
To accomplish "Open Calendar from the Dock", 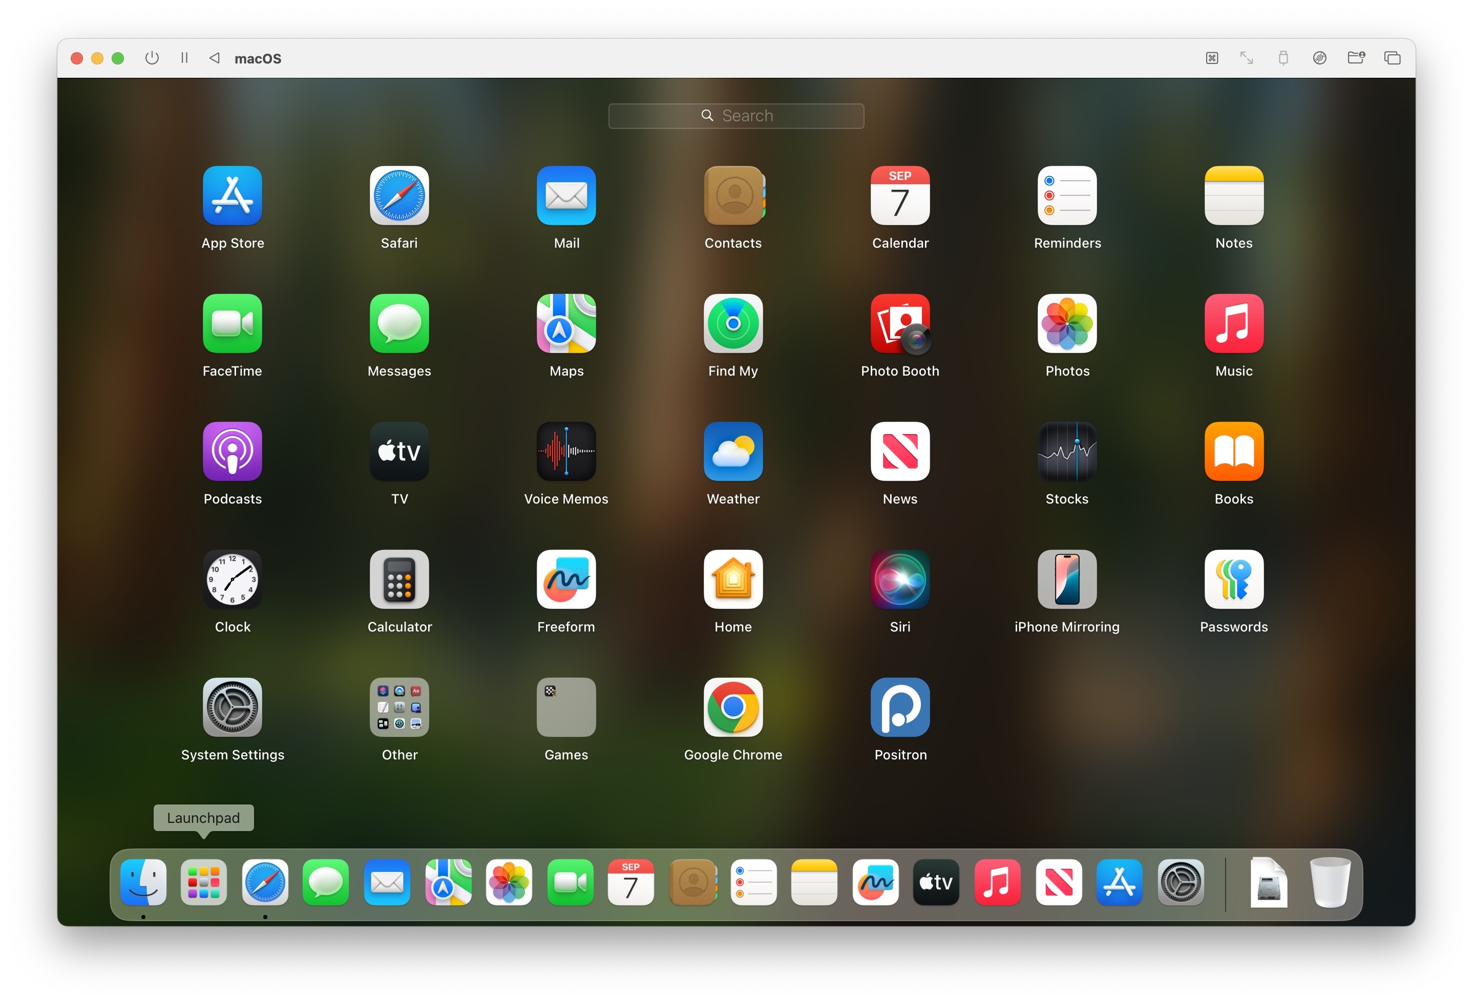I will pos(630,882).
